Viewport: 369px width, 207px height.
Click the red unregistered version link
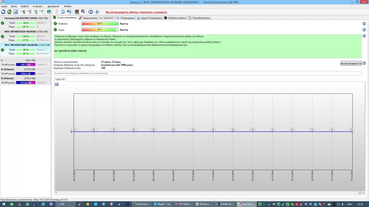(x=137, y=12)
